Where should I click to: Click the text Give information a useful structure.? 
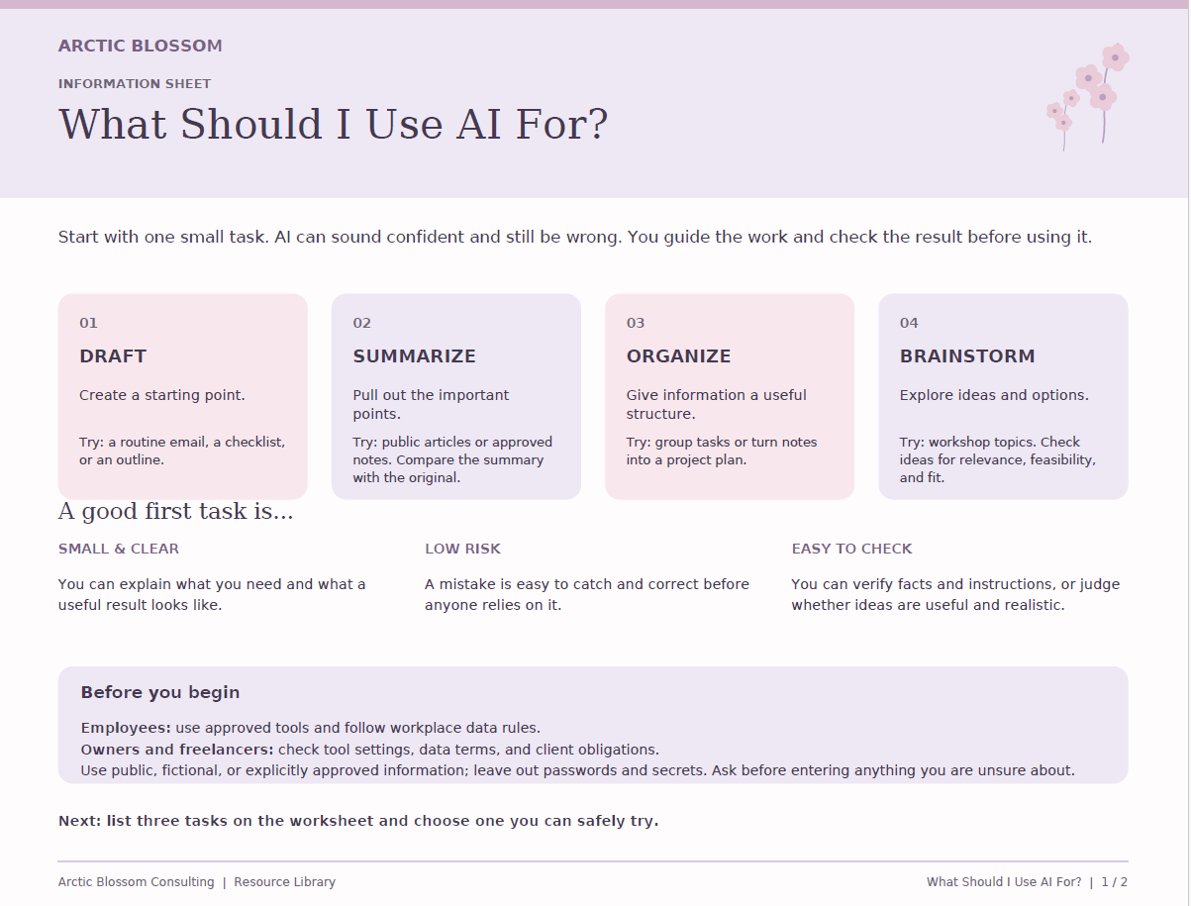716,404
